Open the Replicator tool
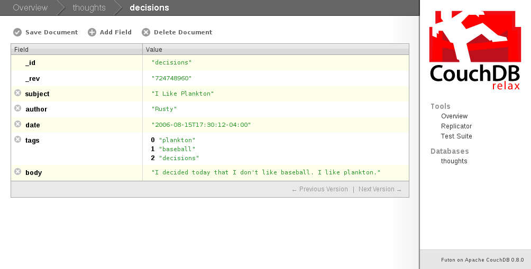531x269 pixels. (x=456, y=126)
